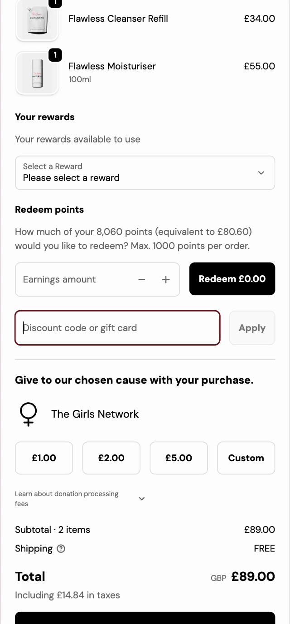Screen dimensions: 290x624
Task: Click the shipping help question-mark icon
Action: [x=61, y=549]
